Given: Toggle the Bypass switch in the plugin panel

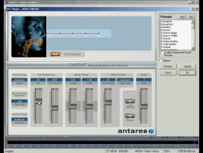Looking at the screenshot, I should click(x=130, y=116).
